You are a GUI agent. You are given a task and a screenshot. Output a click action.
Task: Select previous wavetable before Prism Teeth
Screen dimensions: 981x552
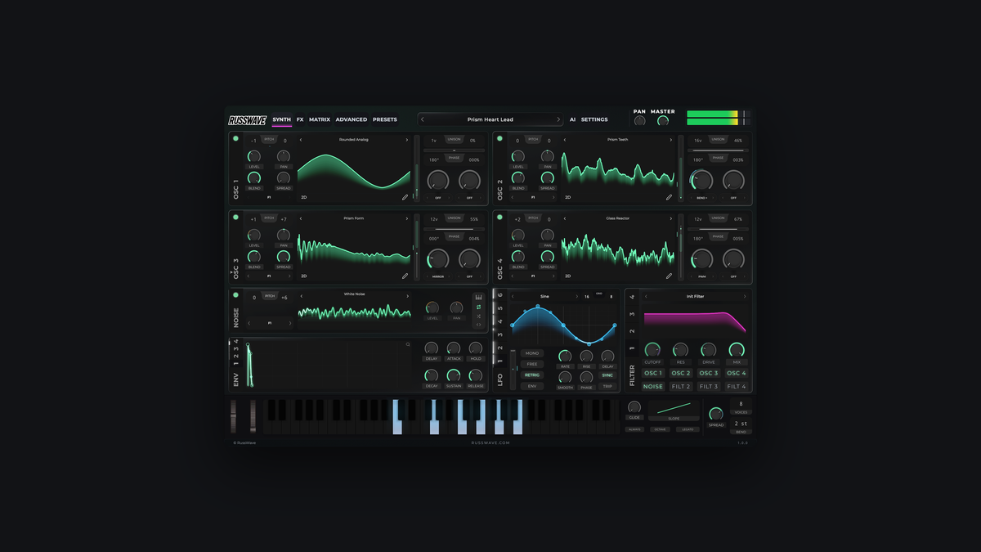tap(565, 140)
